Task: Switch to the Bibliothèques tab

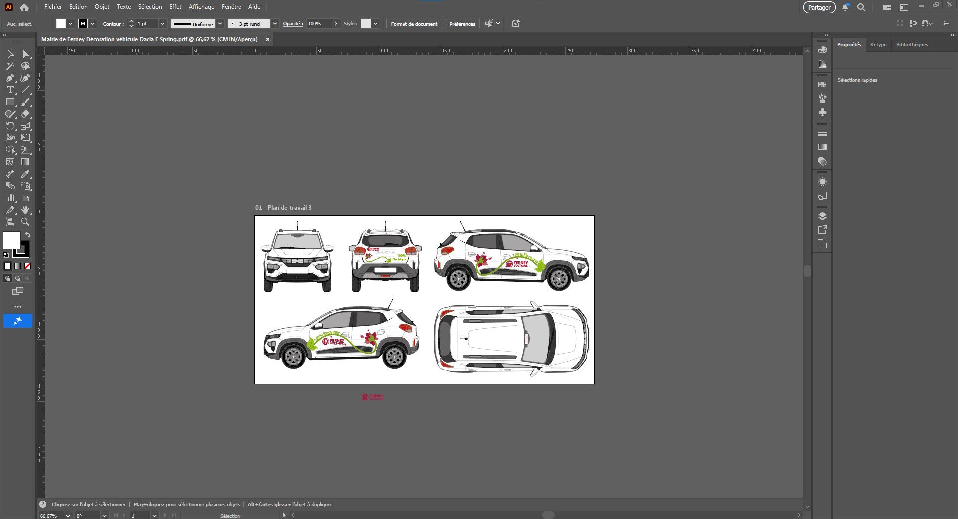Action: [x=912, y=45]
